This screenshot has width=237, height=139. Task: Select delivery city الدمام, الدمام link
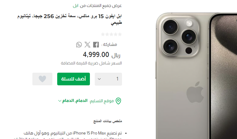coord(75,101)
